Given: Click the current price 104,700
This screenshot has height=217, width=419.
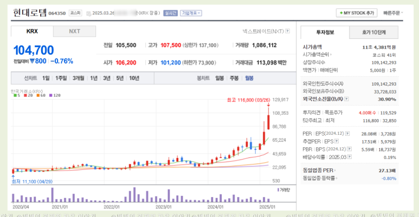Looking at the screenshot, I should 34,50.
